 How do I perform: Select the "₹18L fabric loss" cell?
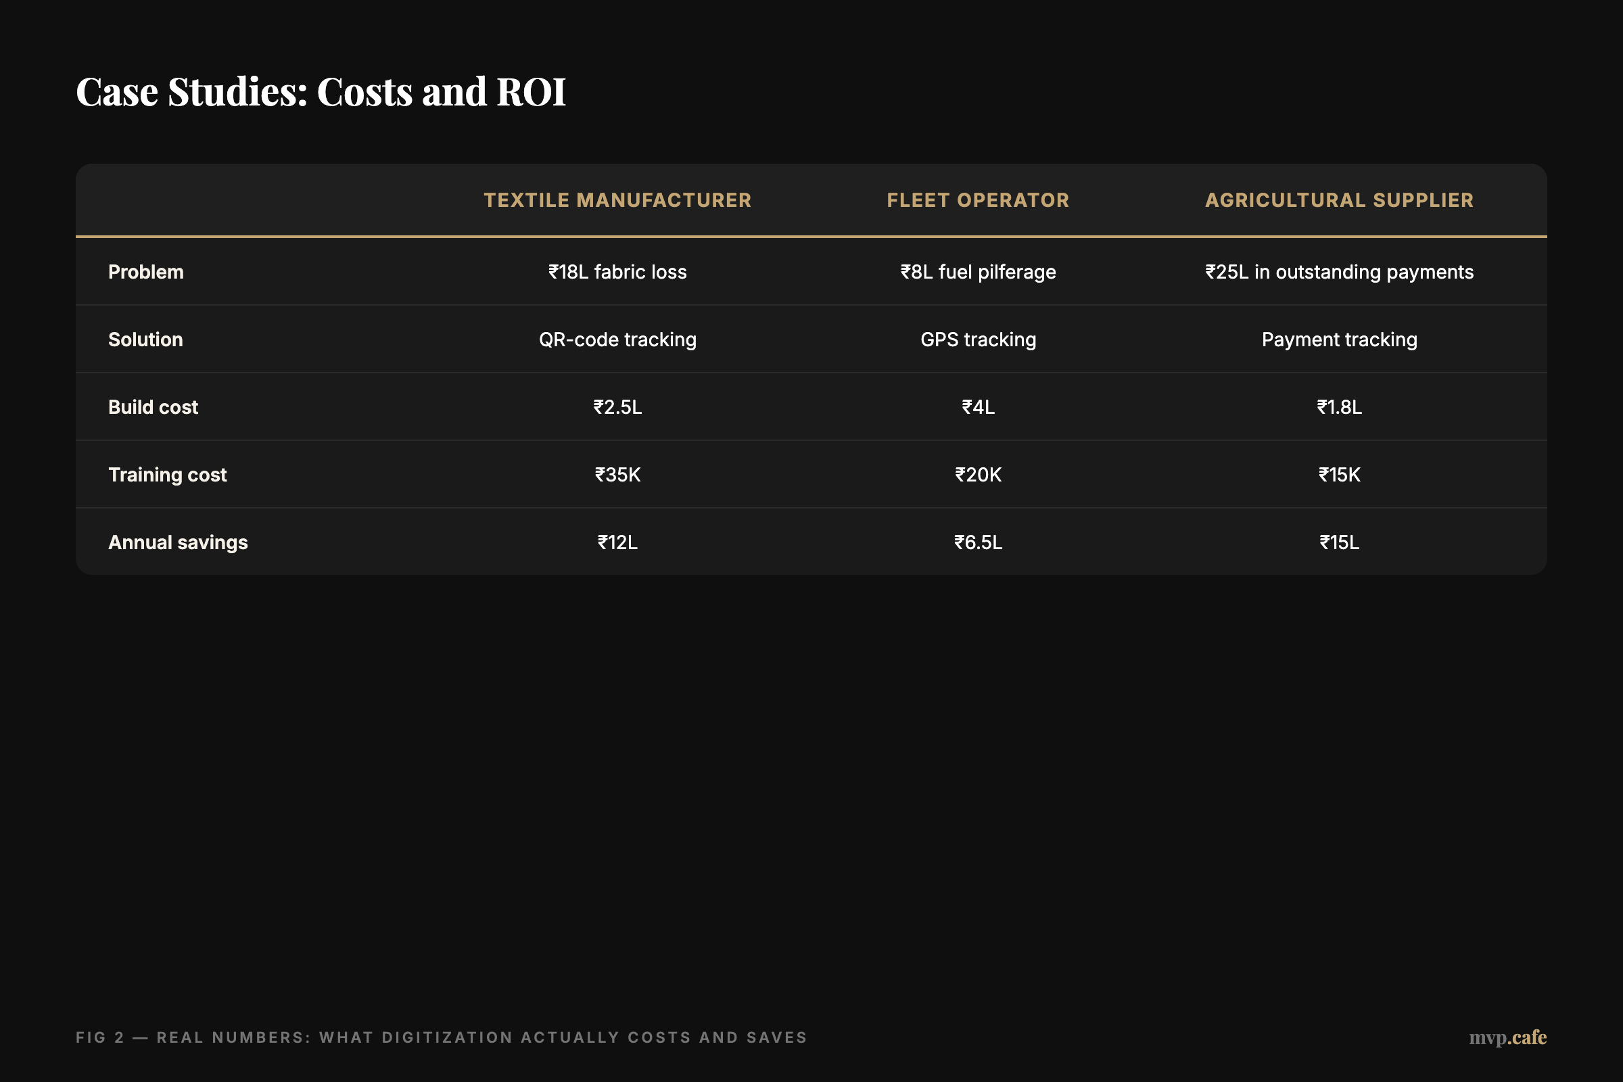[x=617, y=272]
